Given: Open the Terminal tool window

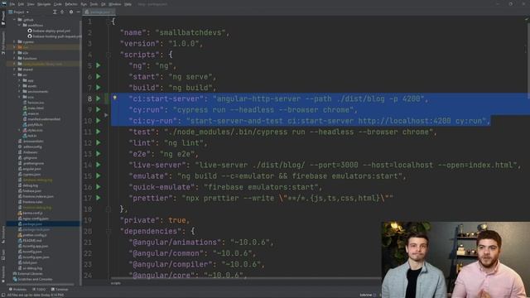Looking at the screenshot, I should (60, 290).
